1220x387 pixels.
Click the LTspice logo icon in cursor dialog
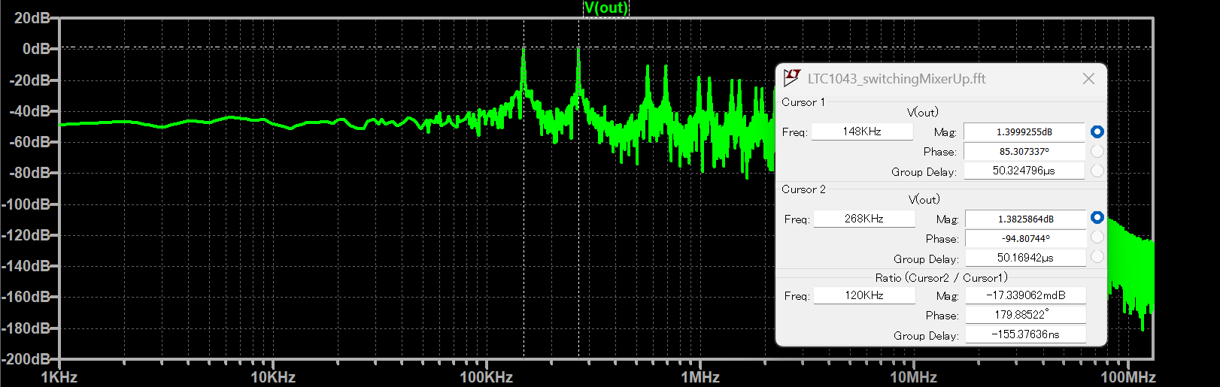[792, 77]
